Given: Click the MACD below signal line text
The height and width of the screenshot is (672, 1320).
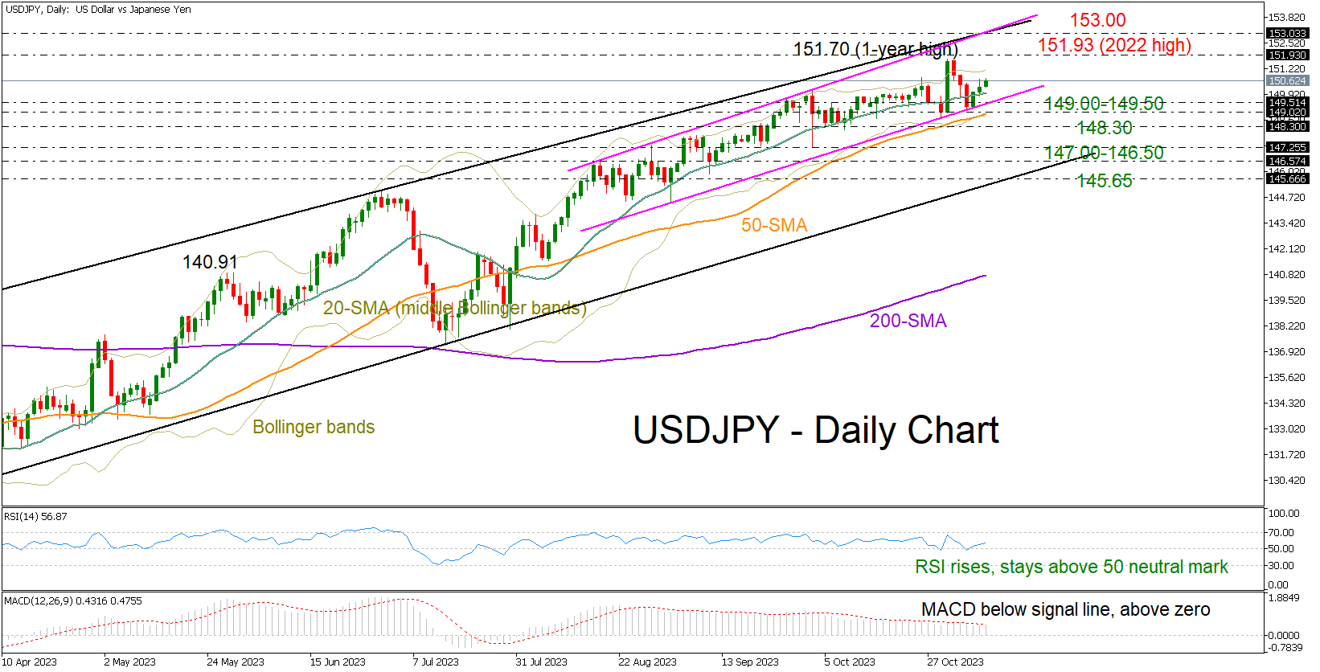Looking at the screenshot, I should tap(1066, 609).
